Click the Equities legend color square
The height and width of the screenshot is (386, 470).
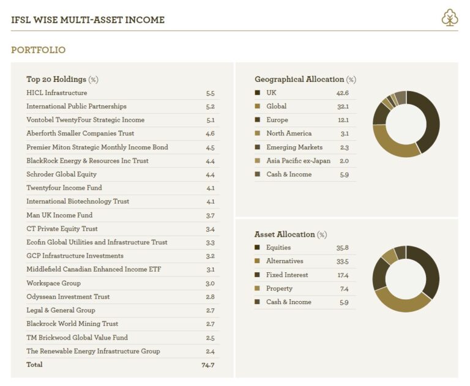coord(258,248)
